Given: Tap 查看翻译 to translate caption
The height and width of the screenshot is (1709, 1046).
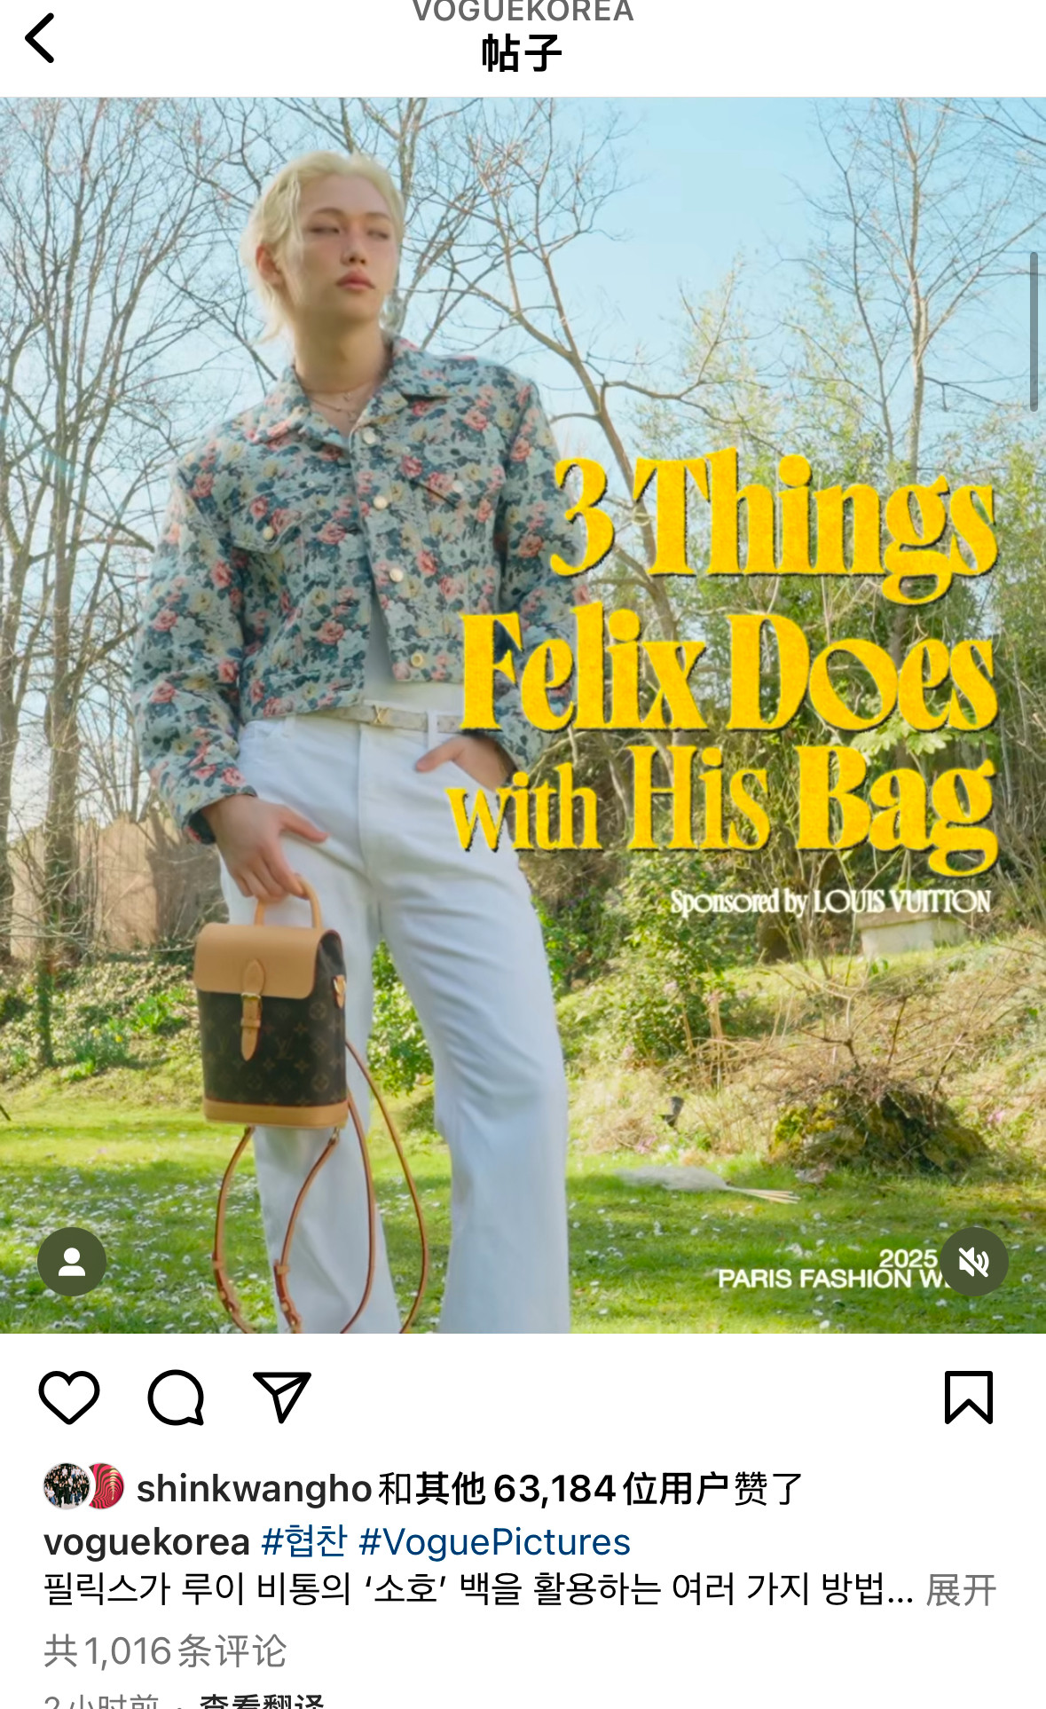Looking at the screenshot, I should point(262,1700).
